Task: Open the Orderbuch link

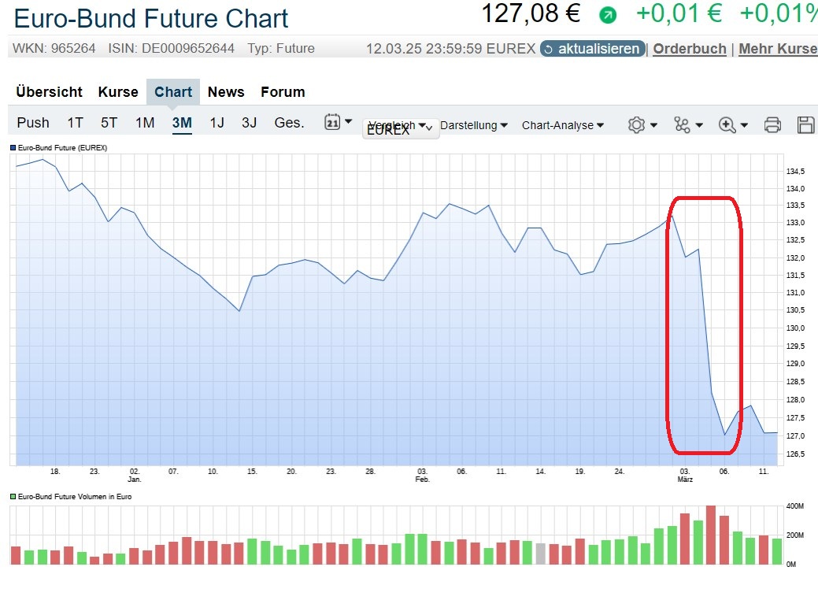Action: tap(690, 49)
